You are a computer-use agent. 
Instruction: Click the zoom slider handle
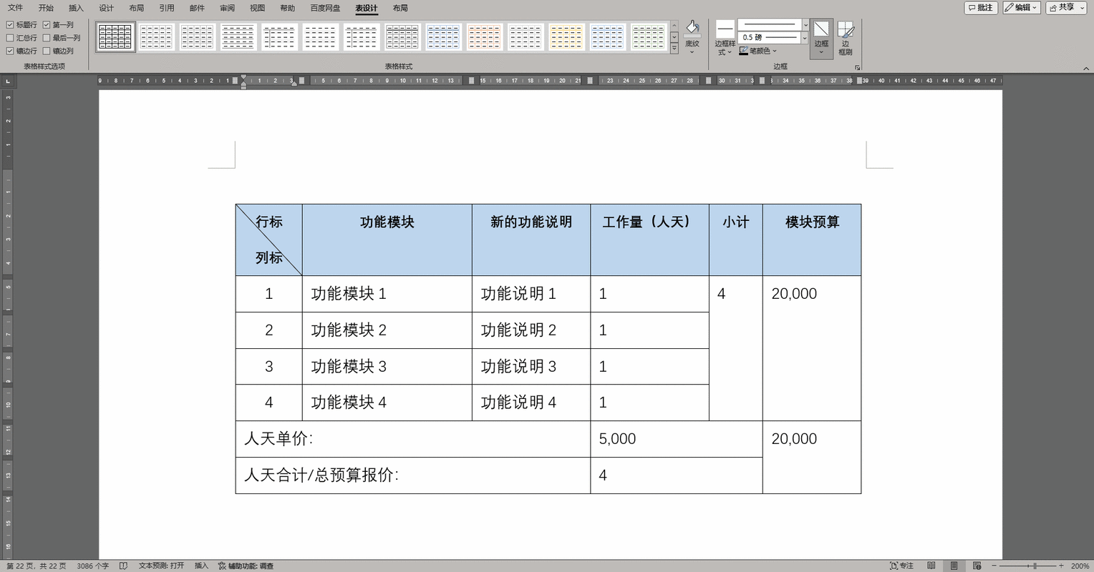point(1035,566)
